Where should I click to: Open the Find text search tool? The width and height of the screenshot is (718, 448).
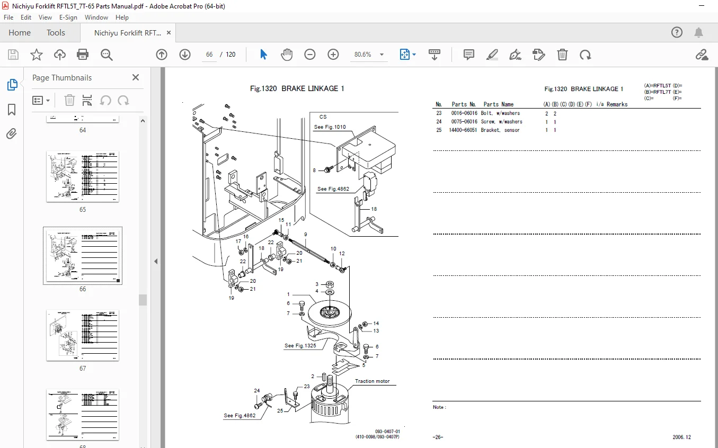click(107, 55)
